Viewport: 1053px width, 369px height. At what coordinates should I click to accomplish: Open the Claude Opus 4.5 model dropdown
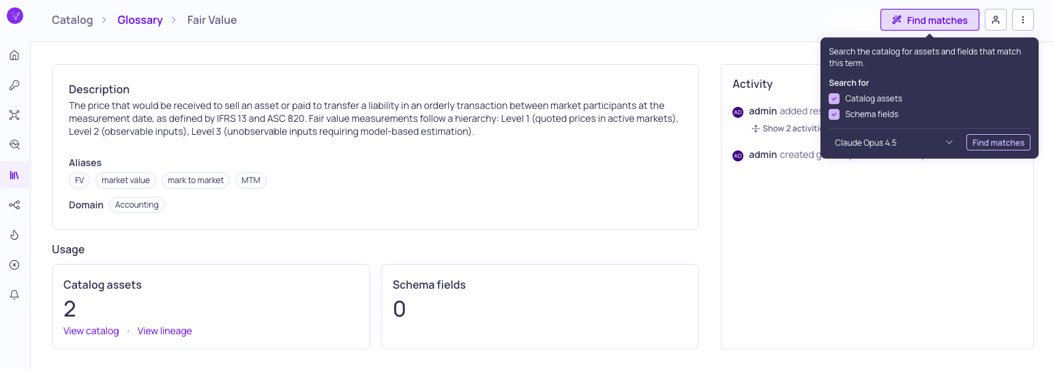(x=893, y=142)
